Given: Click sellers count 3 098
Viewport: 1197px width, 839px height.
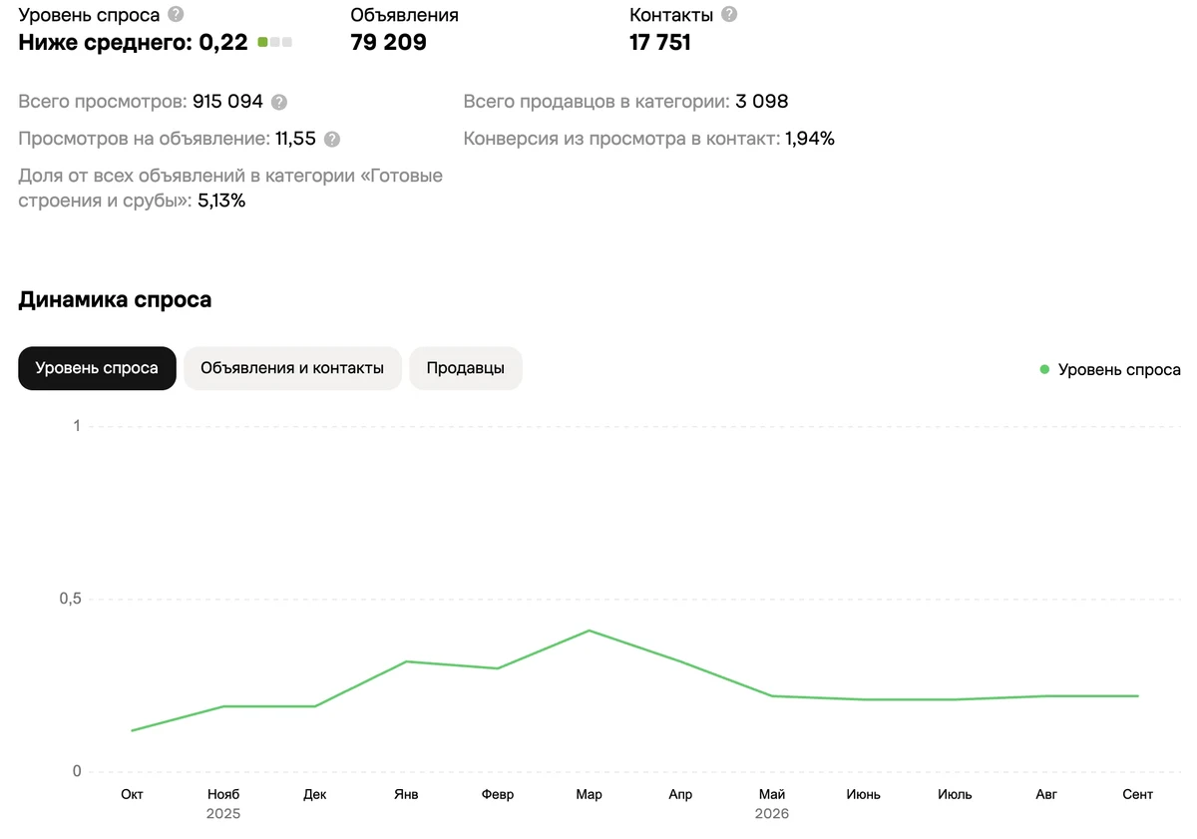Looking at the screenshot, I should (x=762, y=102).
